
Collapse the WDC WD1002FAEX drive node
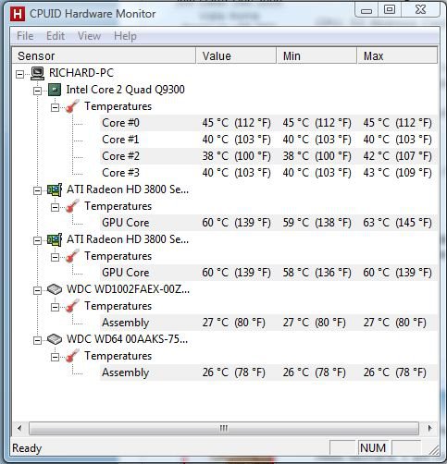pos(37,290)
